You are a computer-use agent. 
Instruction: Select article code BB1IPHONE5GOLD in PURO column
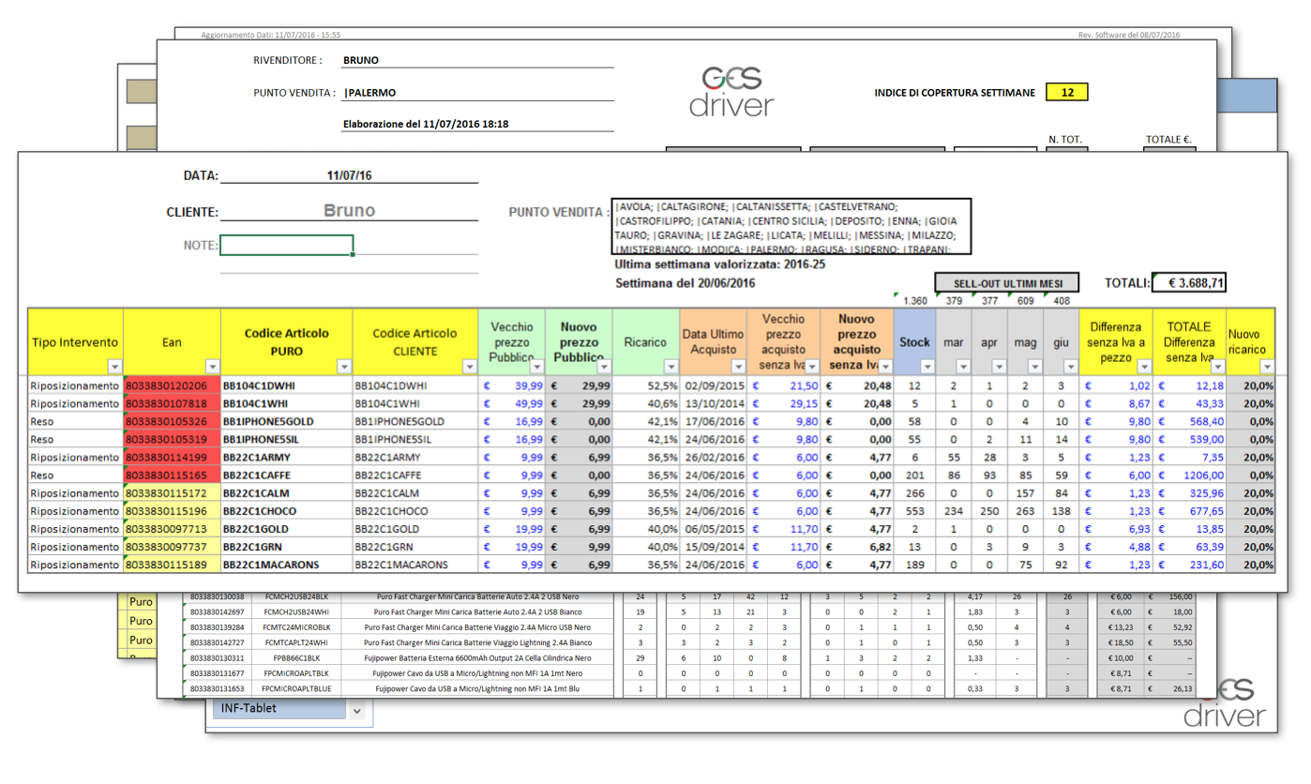point(287,421)
